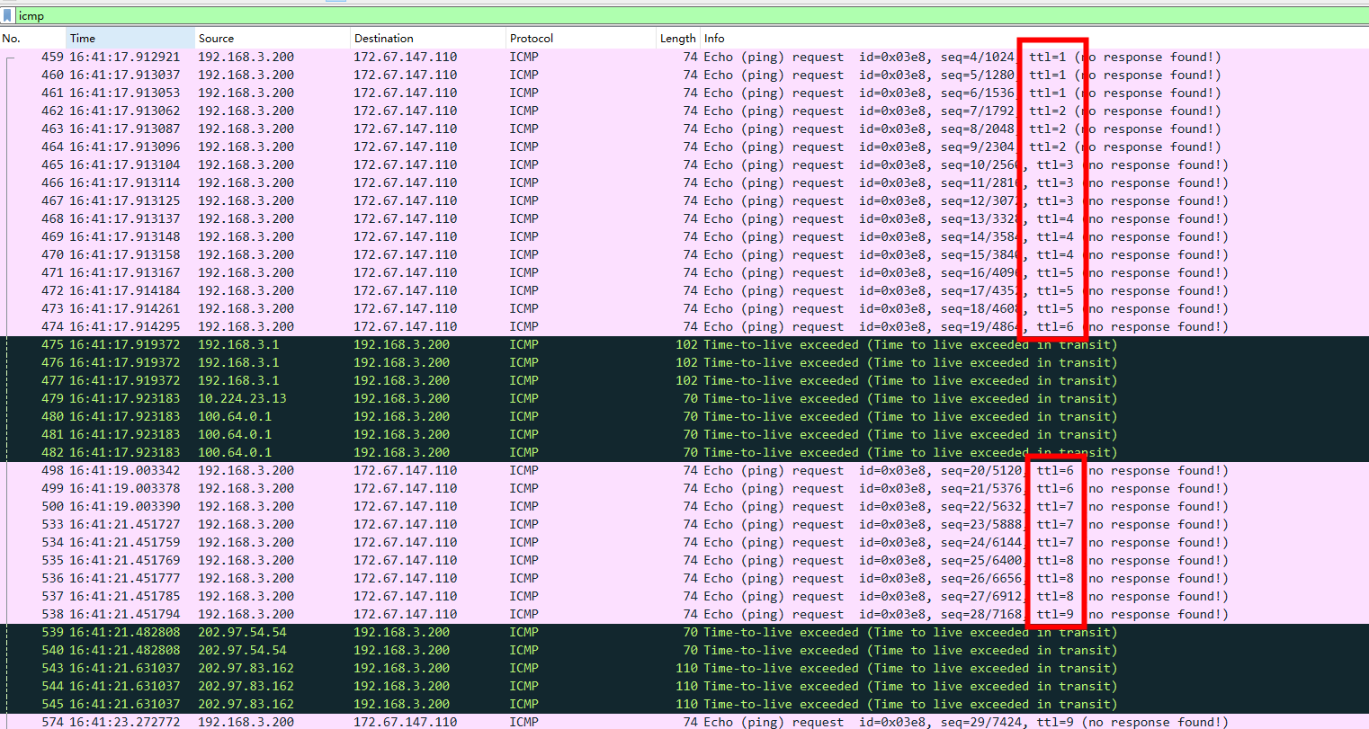Select packet 536 with seq=26/6656
Screen dimensions: 1369x729
[x=684, y=578]
